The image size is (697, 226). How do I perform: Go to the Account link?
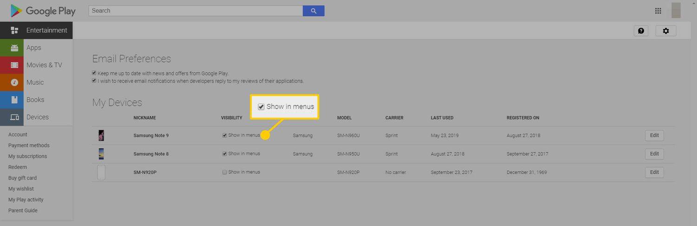(x=18, y=135)
